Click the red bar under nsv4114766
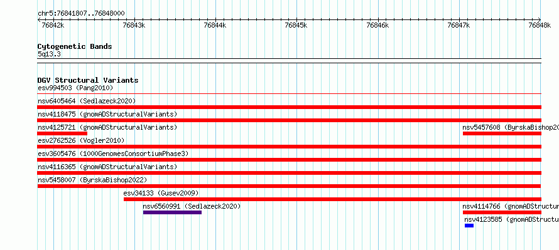Image resolution: width=559 pixels, height=250 pixels. pos(502,212)
